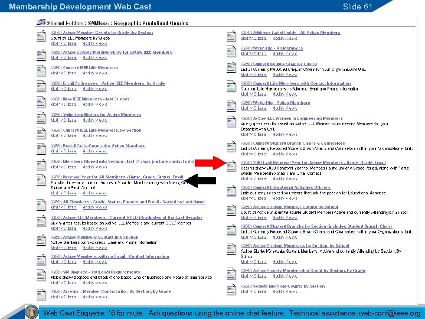Click icon for 2008 Last Renewal Year query
This screenshot has height=319, width=425.
pyautogui.click(x=231, y=166)
